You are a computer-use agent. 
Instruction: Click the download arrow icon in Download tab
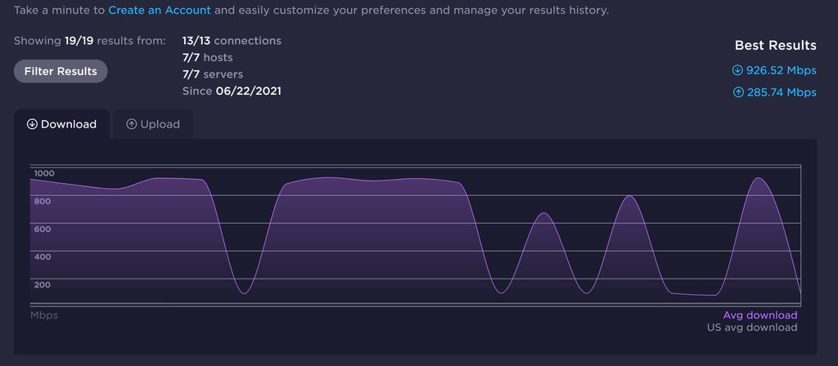33,124
